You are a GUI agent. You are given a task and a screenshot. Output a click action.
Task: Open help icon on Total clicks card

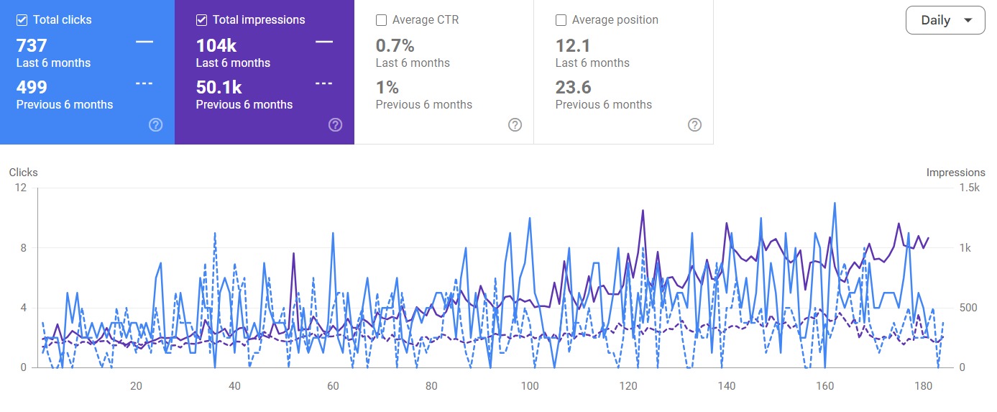pos(156,125)
